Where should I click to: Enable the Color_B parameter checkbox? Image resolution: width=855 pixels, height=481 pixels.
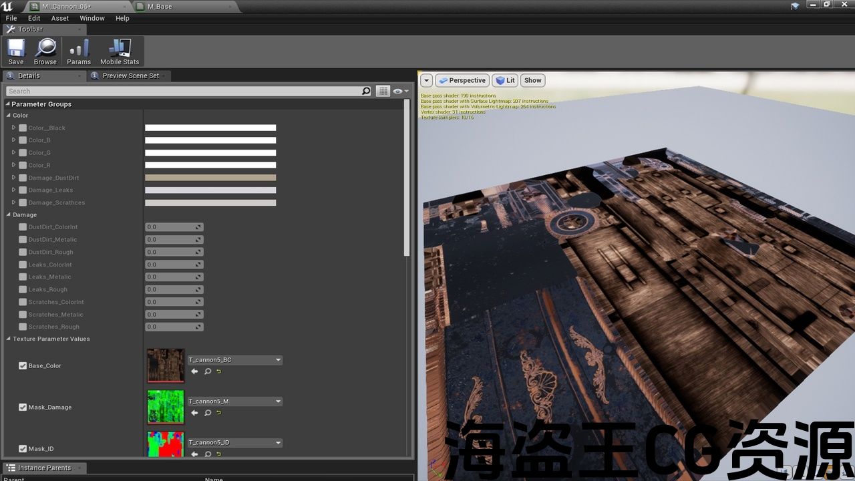23,140
